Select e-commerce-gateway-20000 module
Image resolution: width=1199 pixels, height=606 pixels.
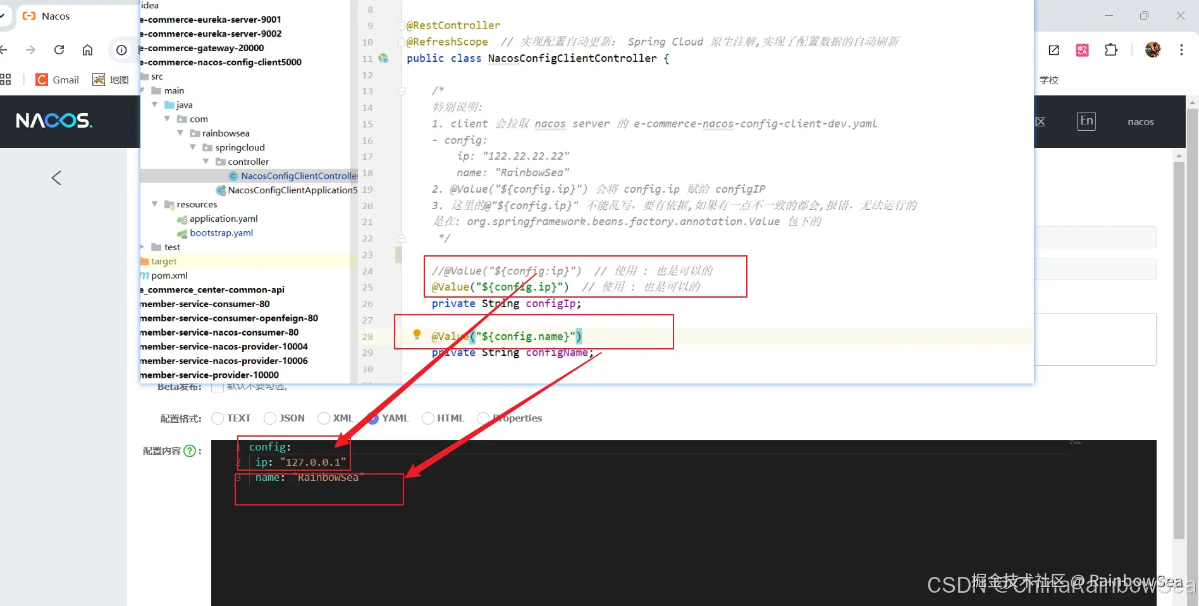pyautogui.click(x=202, y=48)
